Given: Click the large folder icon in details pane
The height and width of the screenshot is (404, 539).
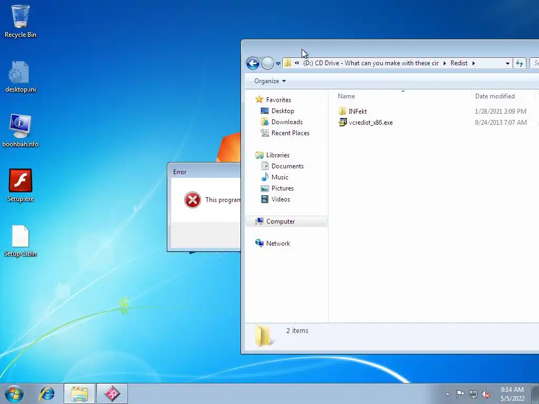Looking at the screenshot, I should (x=264, y=336).
